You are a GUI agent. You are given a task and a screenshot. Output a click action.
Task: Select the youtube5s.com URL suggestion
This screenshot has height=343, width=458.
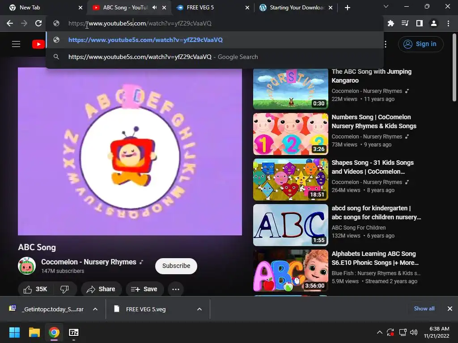215,40
